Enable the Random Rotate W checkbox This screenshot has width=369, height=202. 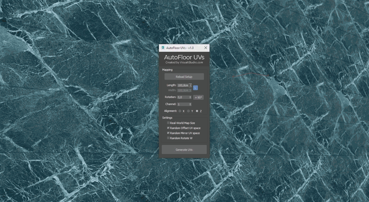(168, 138)
